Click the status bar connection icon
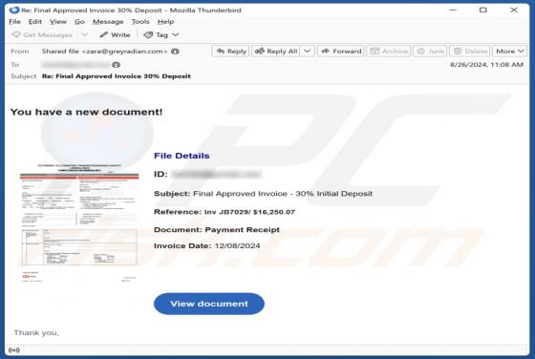 [x=14, y=350]
